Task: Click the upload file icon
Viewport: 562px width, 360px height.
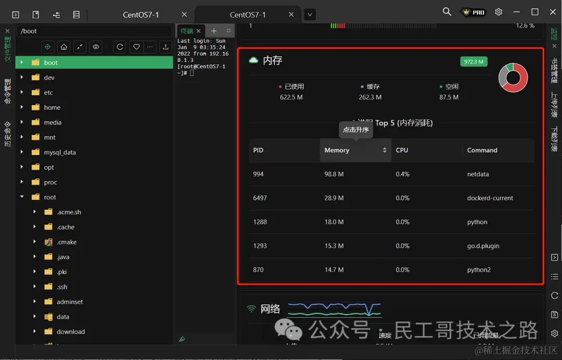Action: click(165, 47)
